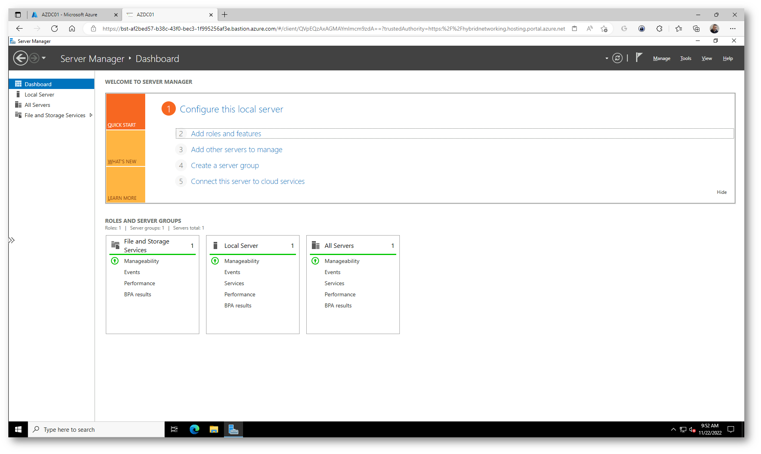Open Server Manager from the taskbar

(x=234, y=429)
